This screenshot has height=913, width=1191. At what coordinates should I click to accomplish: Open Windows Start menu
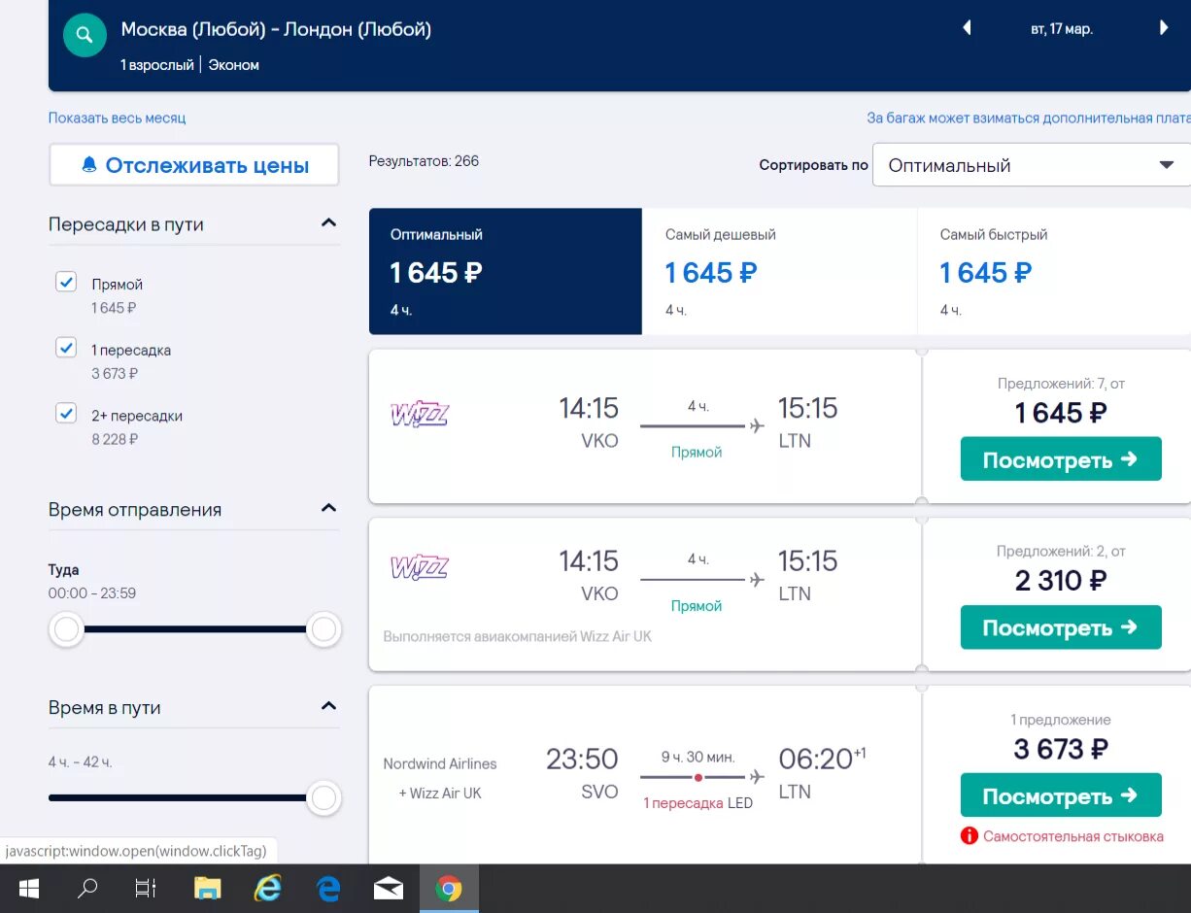click(x=29, y=889)
